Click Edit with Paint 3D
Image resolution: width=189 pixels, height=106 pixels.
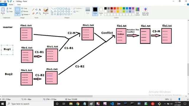[x=146, y=11]
